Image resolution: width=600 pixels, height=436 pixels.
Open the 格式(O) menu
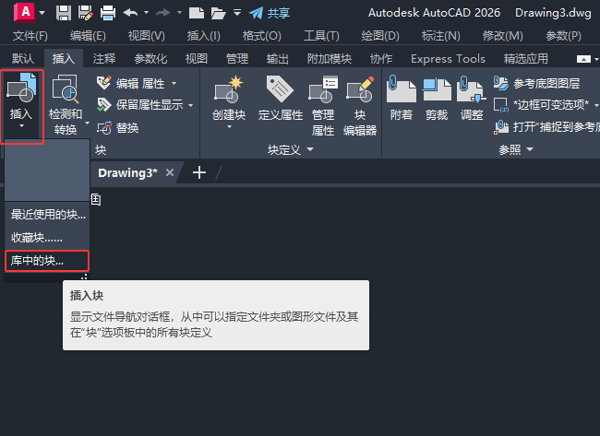(x=262, y=36)
